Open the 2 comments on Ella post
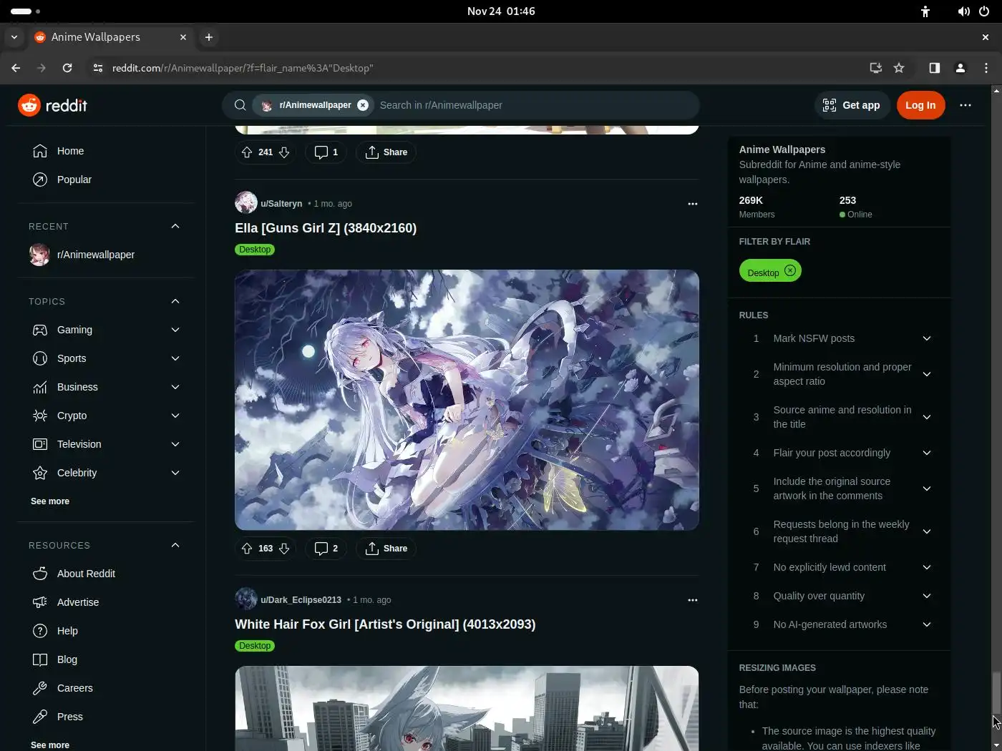The height and width of the screenshot is (751, 1002). [x=326, y=549]
